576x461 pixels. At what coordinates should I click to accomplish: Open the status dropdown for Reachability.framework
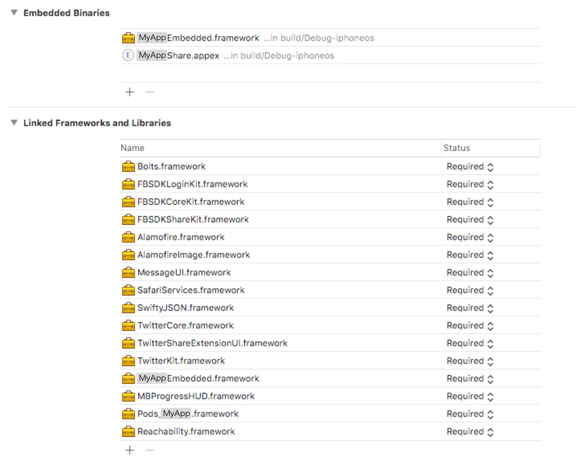(x=470, y=432)
